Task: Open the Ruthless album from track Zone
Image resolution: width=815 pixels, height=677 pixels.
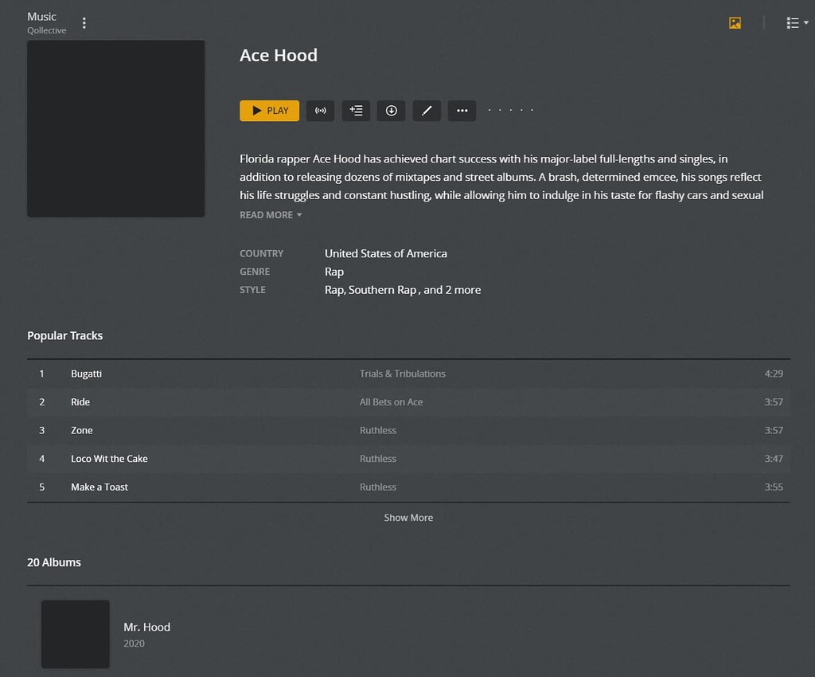Action: (x=378, y=430)
